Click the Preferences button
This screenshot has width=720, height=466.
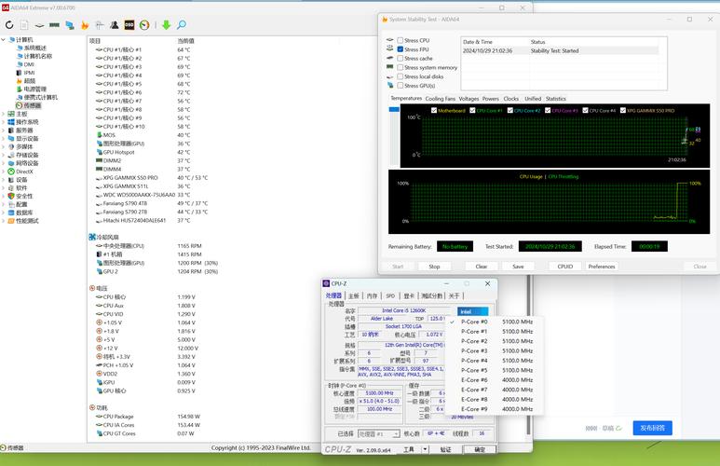[601, 267]
